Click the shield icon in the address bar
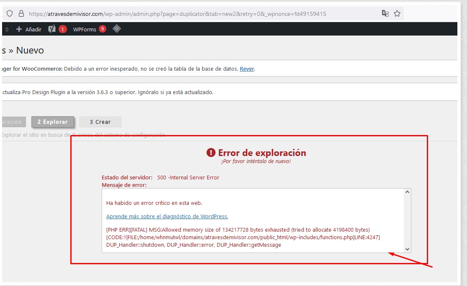The width and height of the screenshot is (467, 286). click(x=9, y=13)
